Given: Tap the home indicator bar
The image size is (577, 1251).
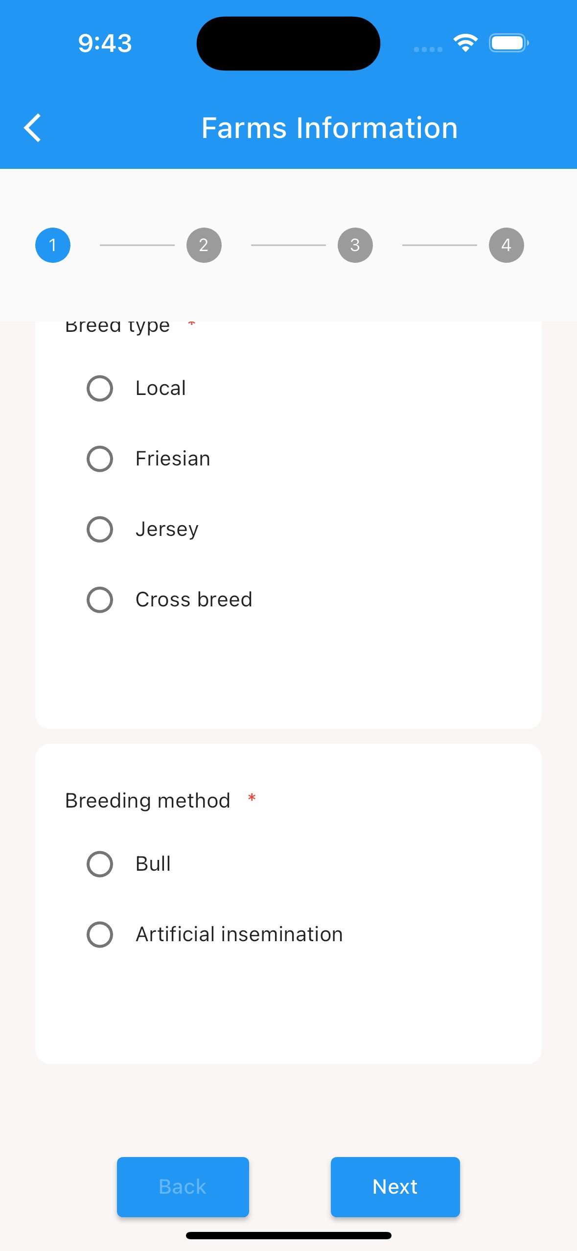Looking at the screenshot, I should pyautogui.click(x=289, y=1236).
